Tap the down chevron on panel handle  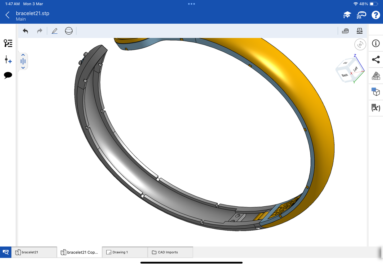click(23, 68)
